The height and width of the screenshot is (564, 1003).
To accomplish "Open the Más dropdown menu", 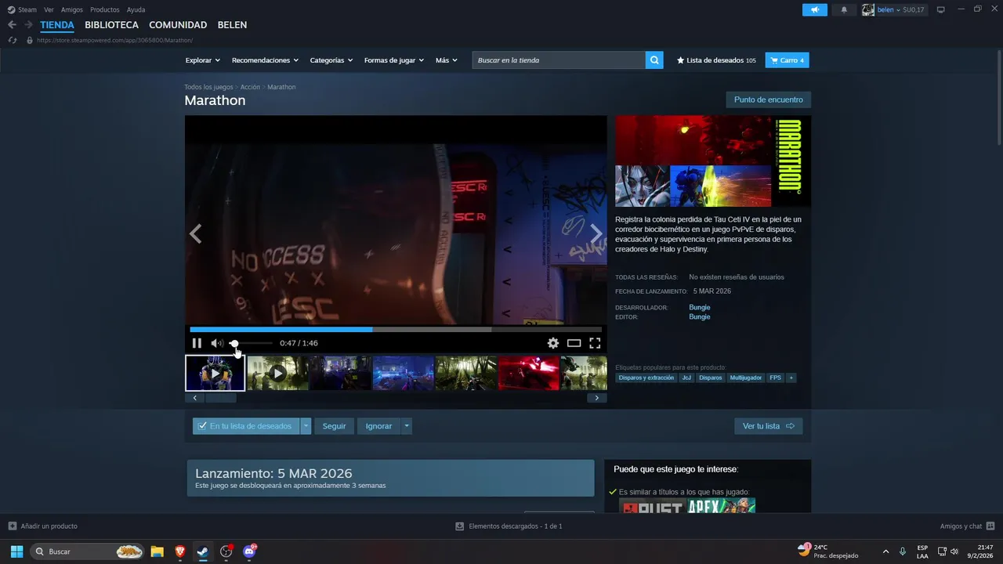I will [447, 60].
